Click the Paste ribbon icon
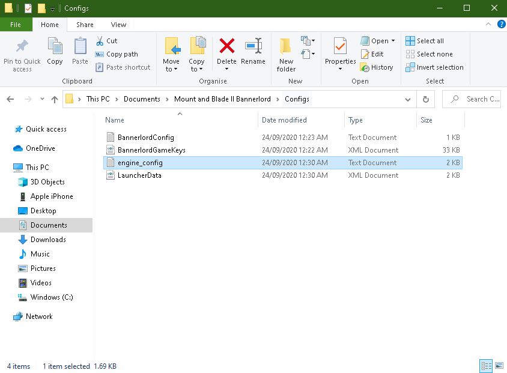 (80, 51)
